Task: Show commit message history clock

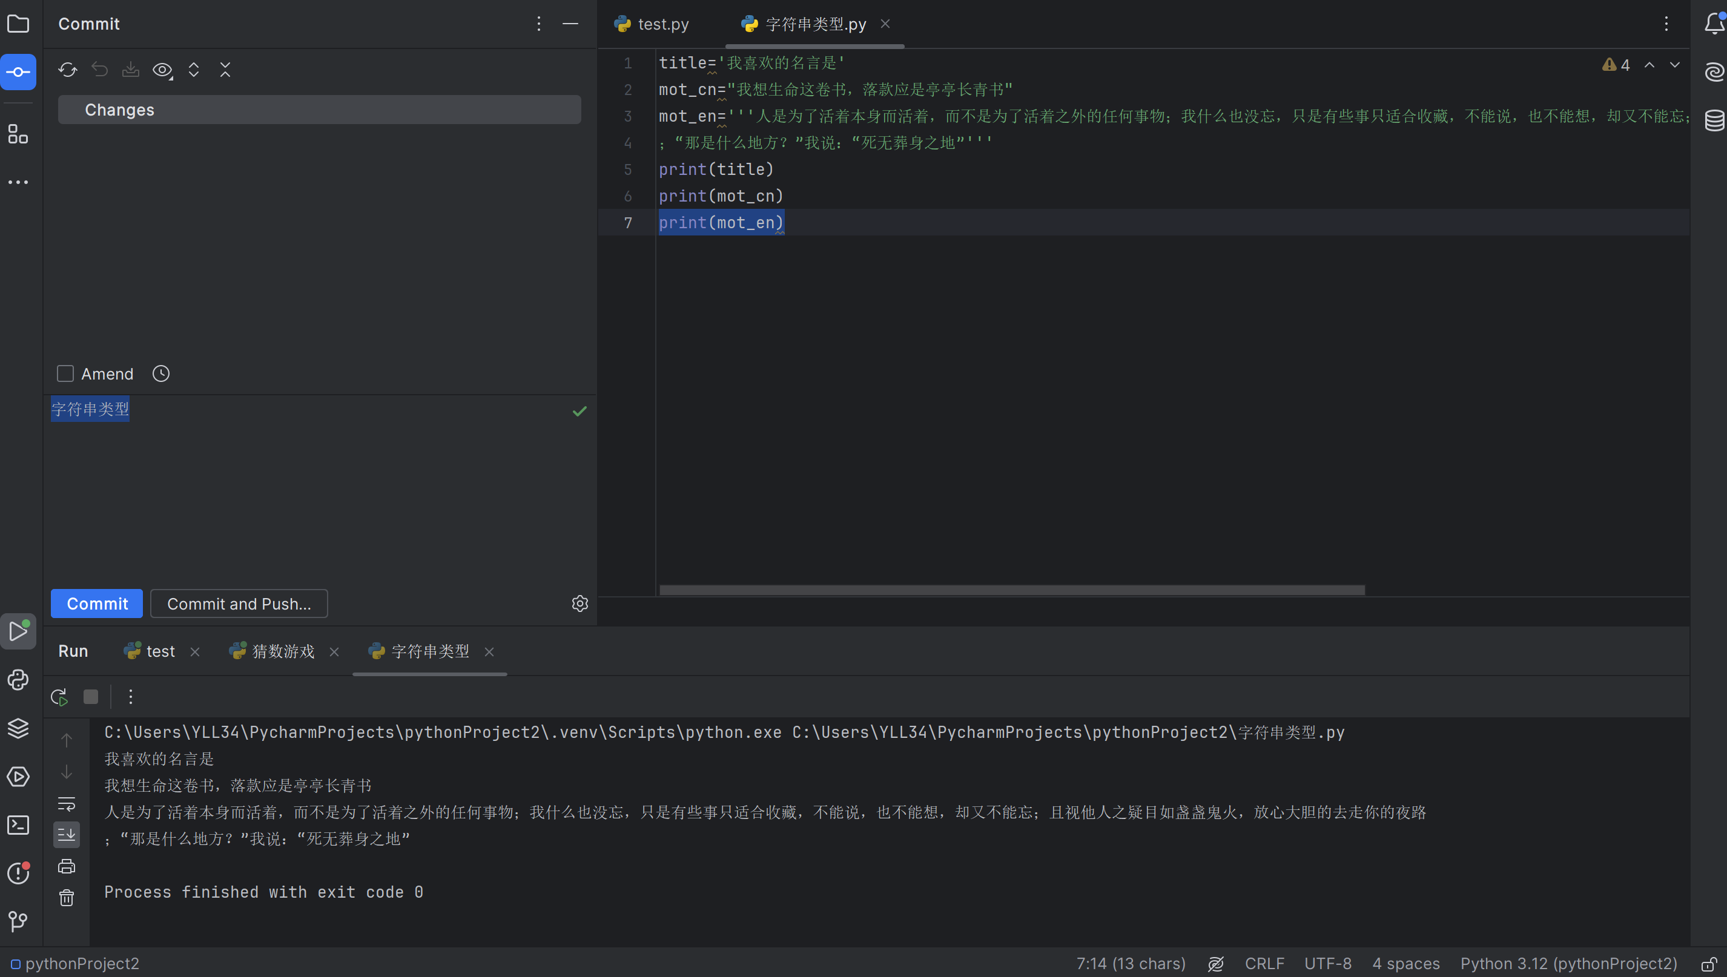Action: pyautogui.click(x=161, y=373)
